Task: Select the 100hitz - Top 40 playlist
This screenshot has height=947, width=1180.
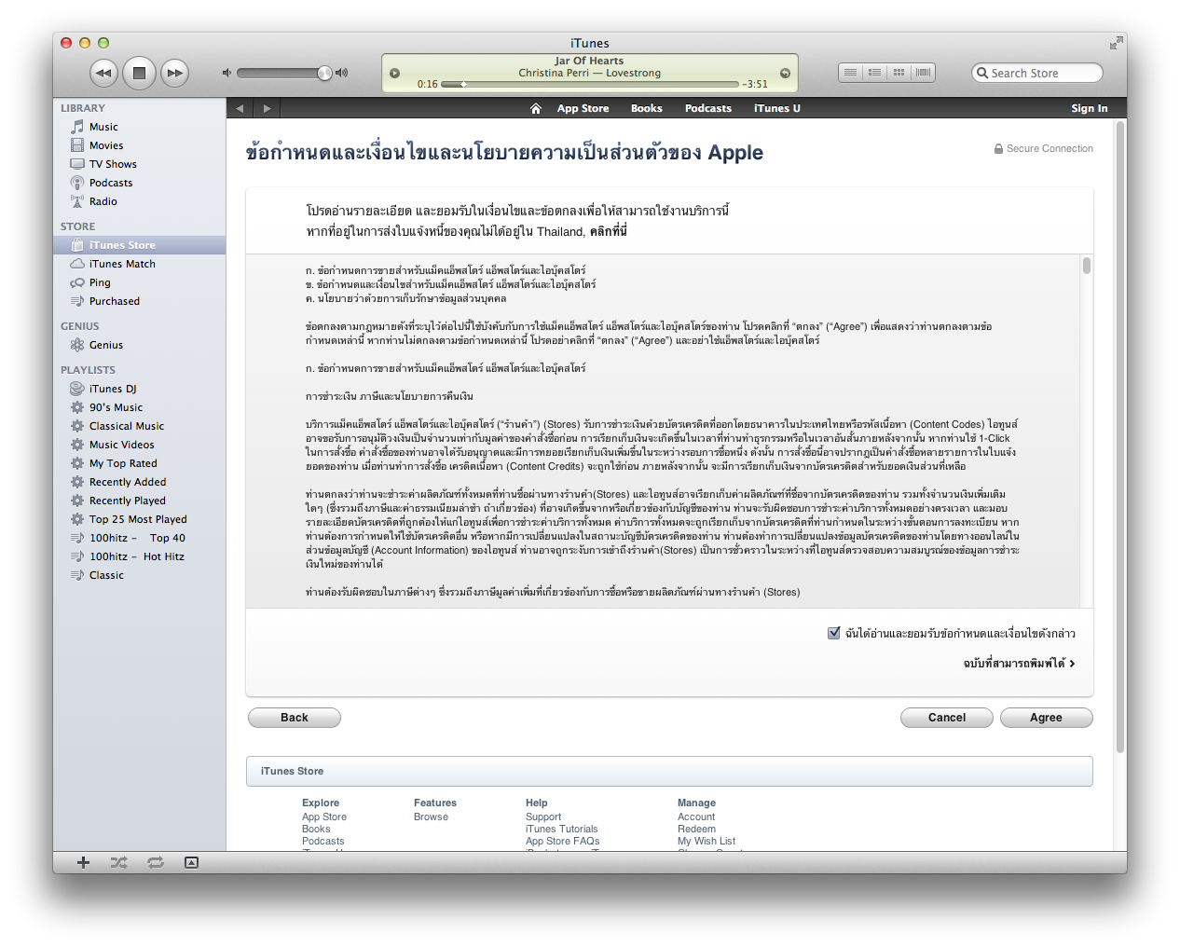Action: tap(140, 538)
